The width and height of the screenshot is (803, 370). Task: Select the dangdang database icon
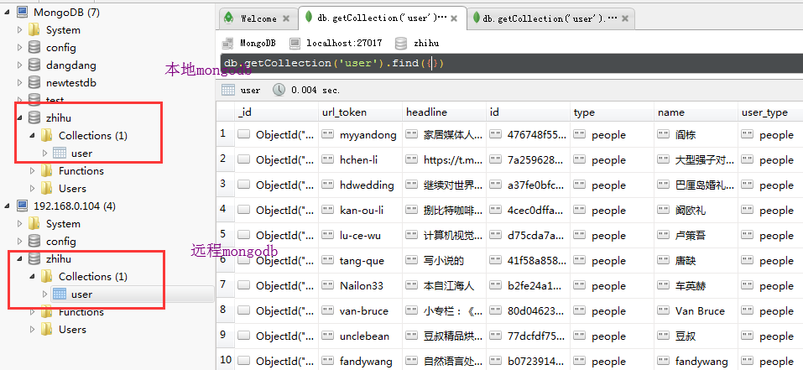tap(34, 65)
